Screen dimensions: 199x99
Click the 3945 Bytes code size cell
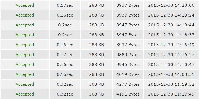(x=128, y=65)
